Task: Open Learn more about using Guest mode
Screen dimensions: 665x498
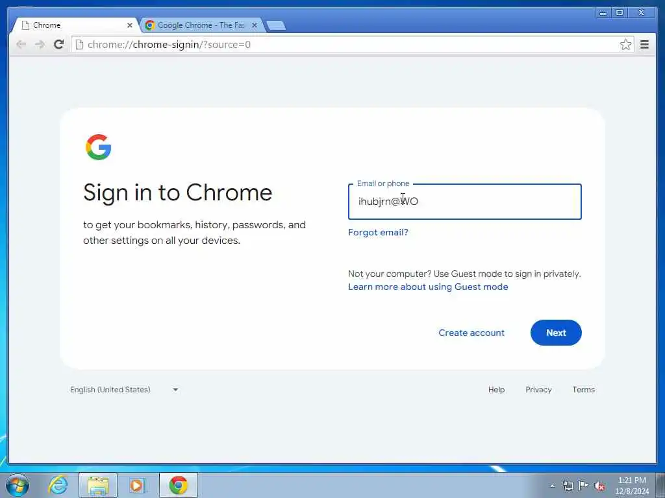Action: point(428,287)
